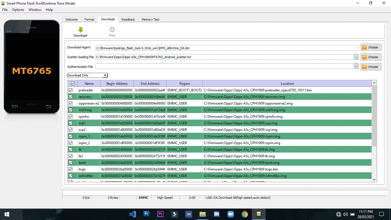Click the recovery.img location cell
This screenshot has width=391, height=220.
pos(287,97)
